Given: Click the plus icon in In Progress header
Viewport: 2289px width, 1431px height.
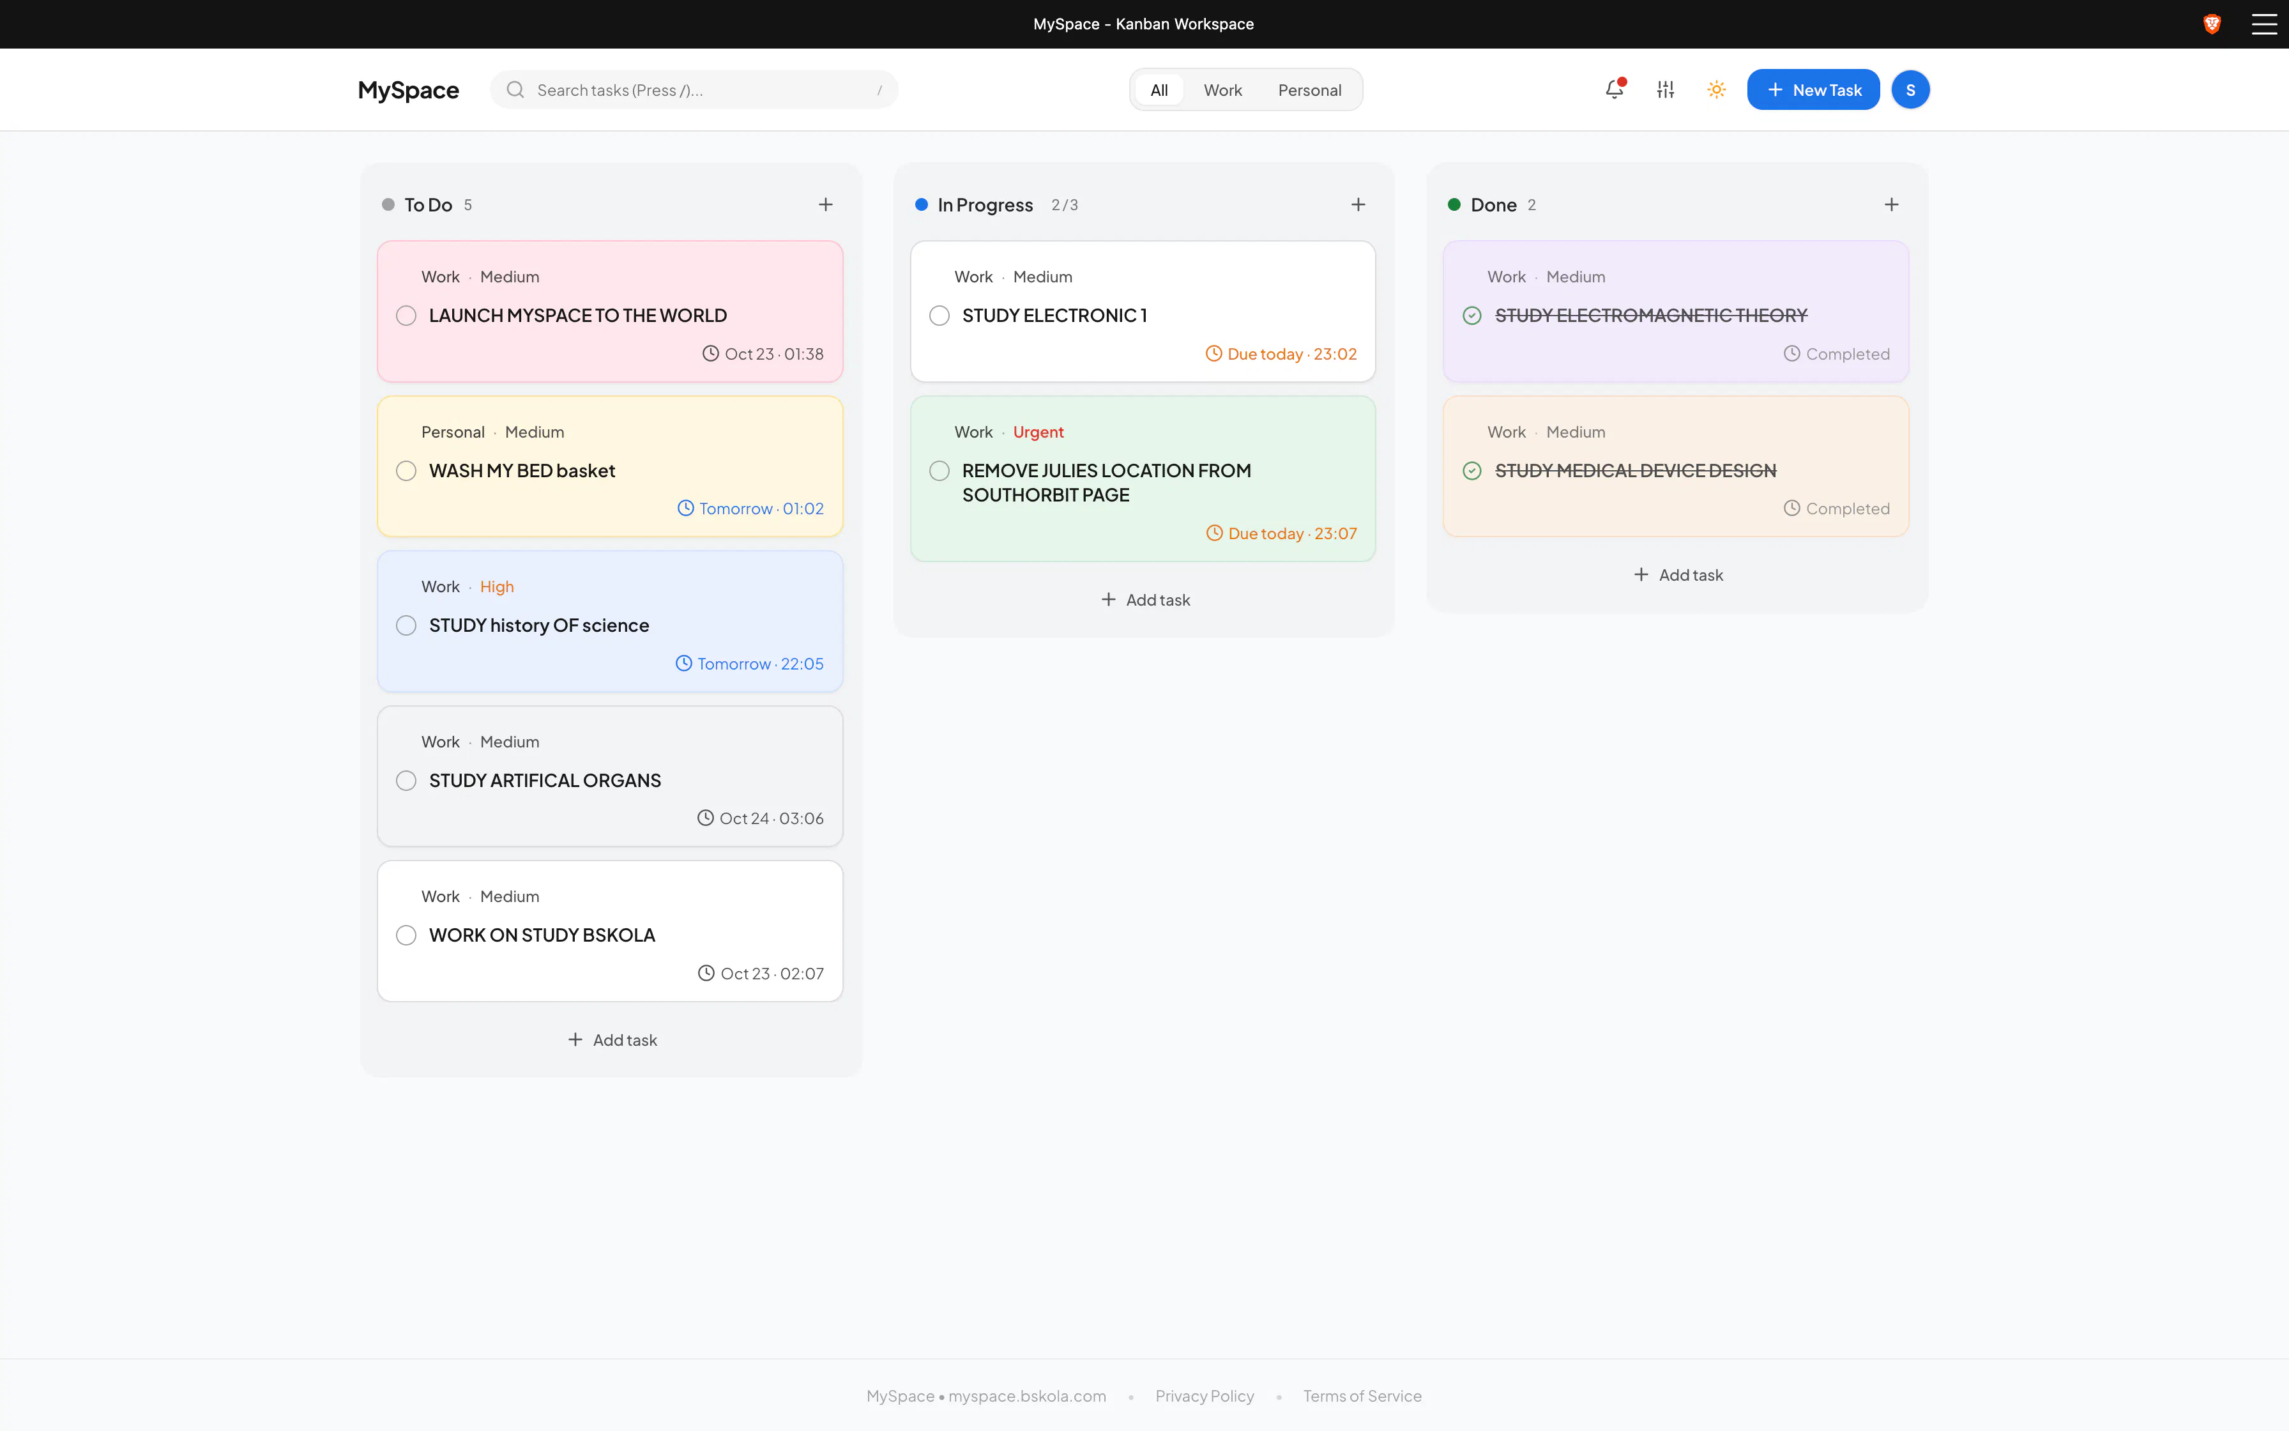Looking at the screenshot, I should point(1358,204).
